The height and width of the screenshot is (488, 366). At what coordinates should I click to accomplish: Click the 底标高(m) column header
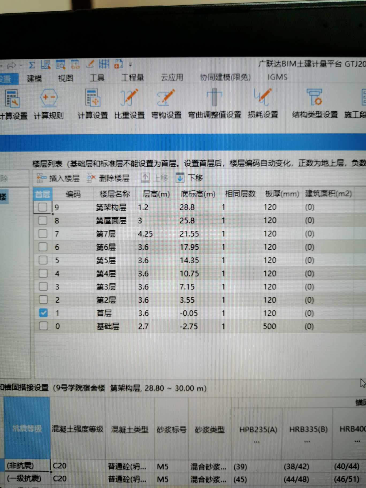click(198, 194)
